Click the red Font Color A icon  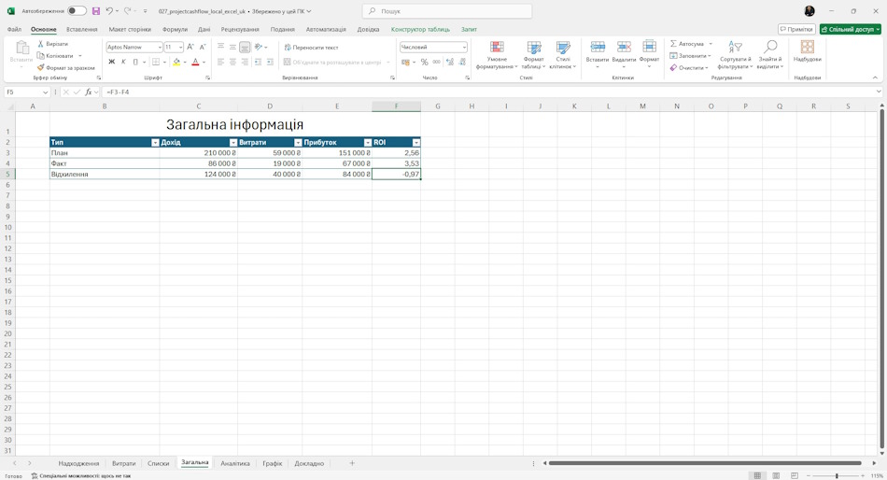click(x=195, y=62)
